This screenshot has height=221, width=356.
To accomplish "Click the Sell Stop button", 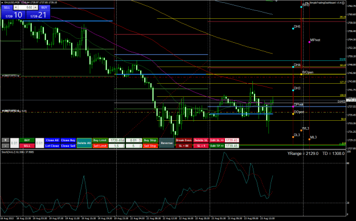I will (150, 146).
